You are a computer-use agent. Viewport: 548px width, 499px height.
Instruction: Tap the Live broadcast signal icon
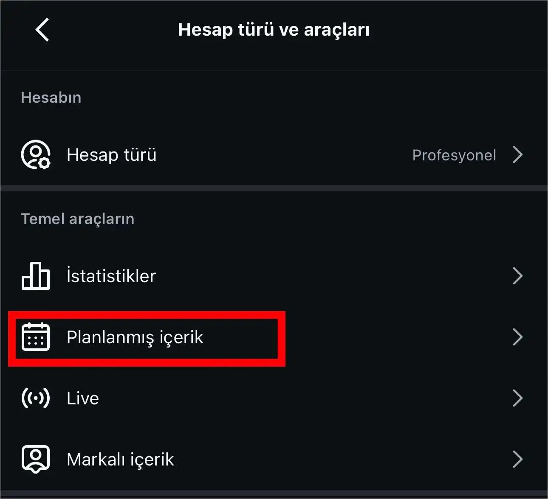(x=36, y=398)
